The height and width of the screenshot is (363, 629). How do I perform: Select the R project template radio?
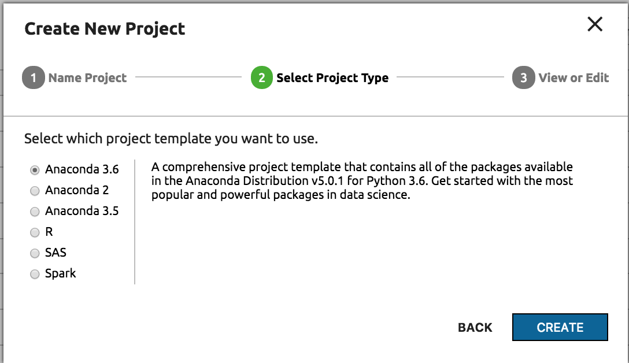pos(35,232)
